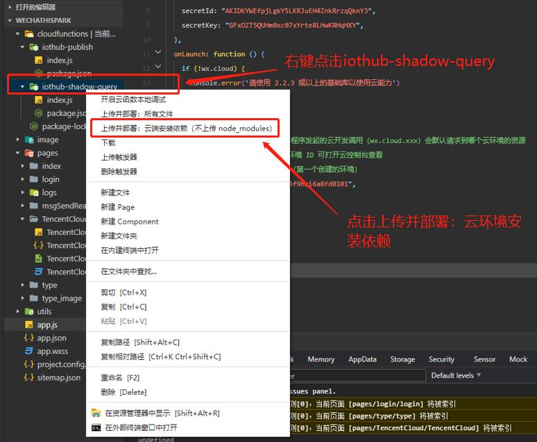537x442 pixels.
Task: Open the AppData tab
Action: coord(362,359)
